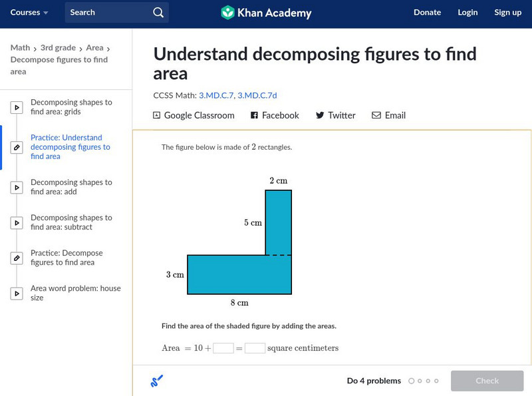Click the Google Classroom share icon

click(157, 115)
